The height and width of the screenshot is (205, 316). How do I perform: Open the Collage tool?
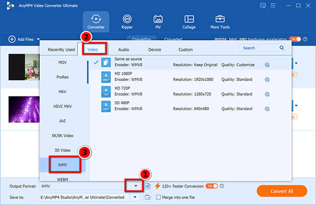coord(189,22)
